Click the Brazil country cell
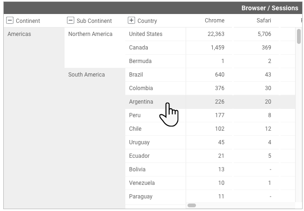 pyautogui.click(x=136, y=75)
